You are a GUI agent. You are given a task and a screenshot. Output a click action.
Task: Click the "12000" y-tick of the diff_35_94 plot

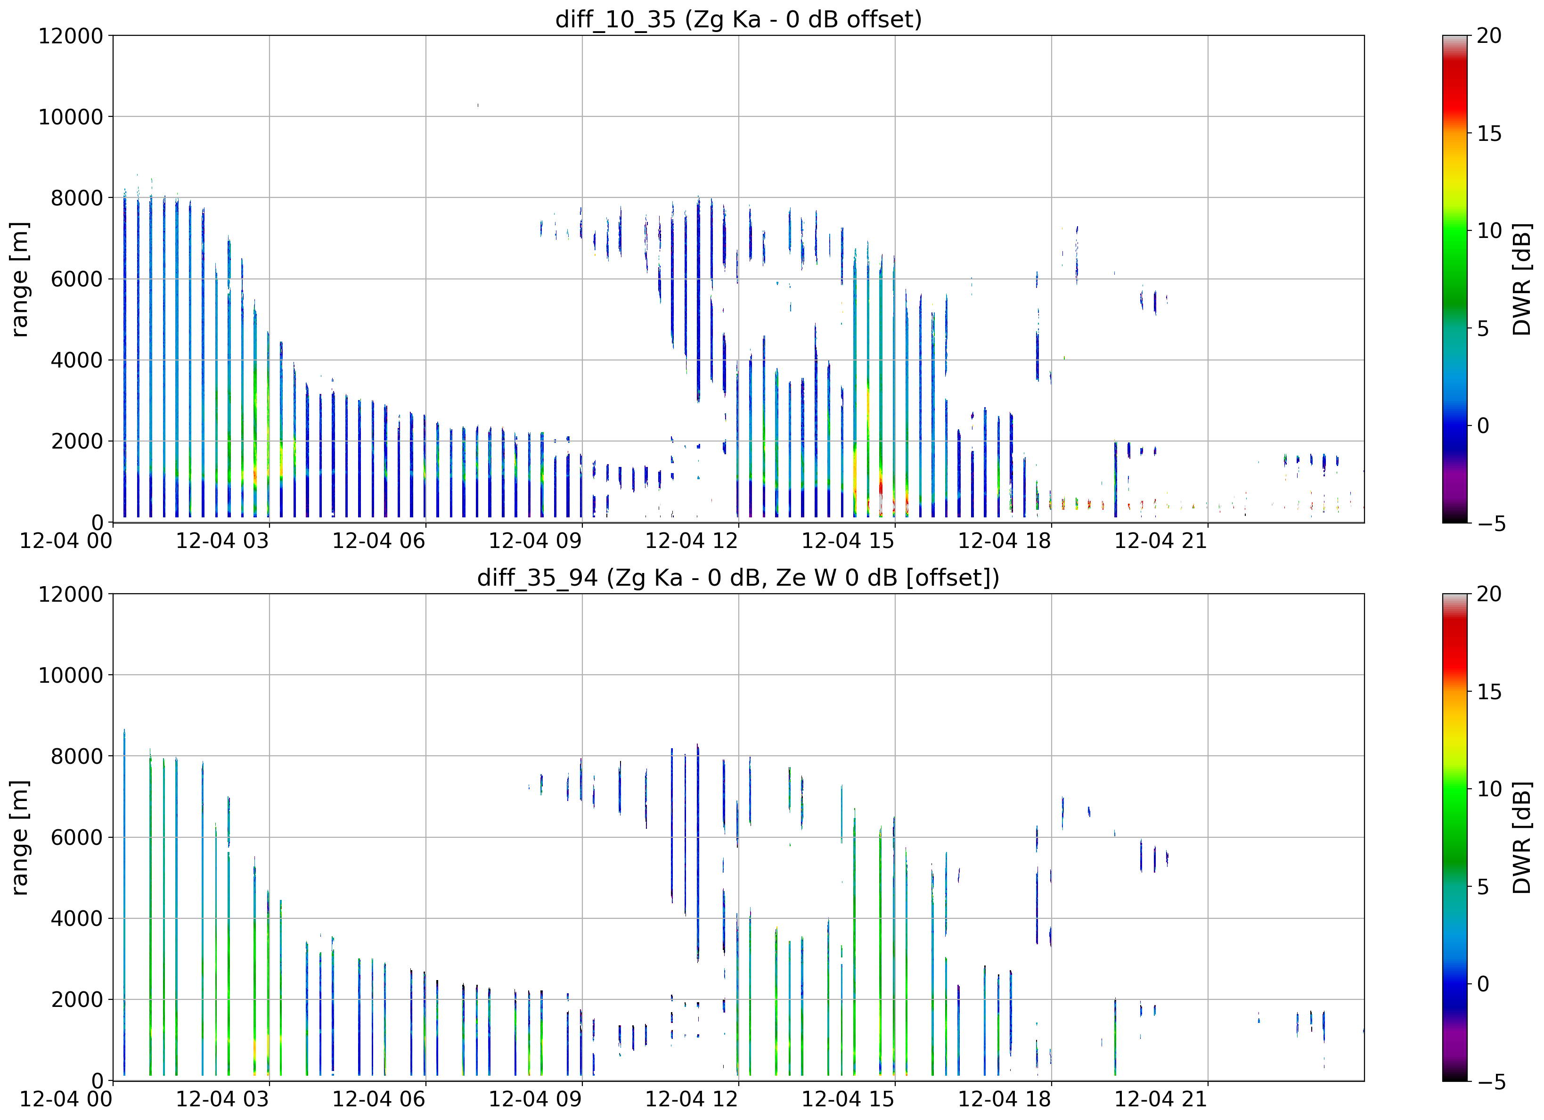71,594
